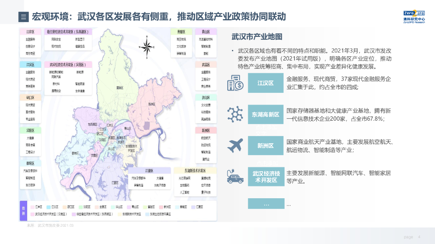
Task: Click the 武汉市产业地图 heading
Action: (x=257, y=37)
